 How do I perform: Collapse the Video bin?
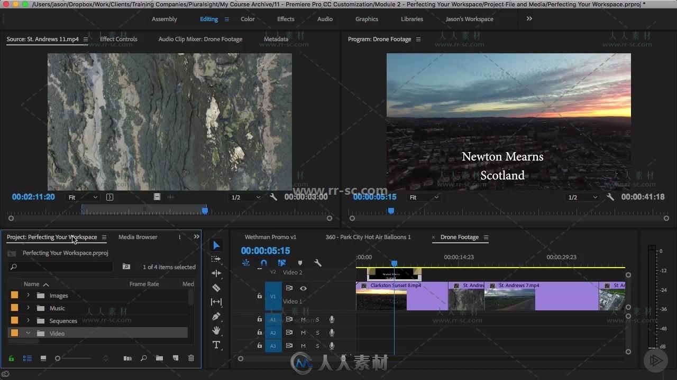coord(28,334)
